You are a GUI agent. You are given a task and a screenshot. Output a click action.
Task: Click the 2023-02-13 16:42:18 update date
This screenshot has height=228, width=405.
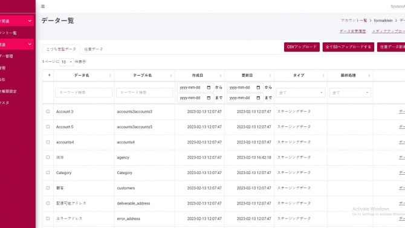coord(254,157)
